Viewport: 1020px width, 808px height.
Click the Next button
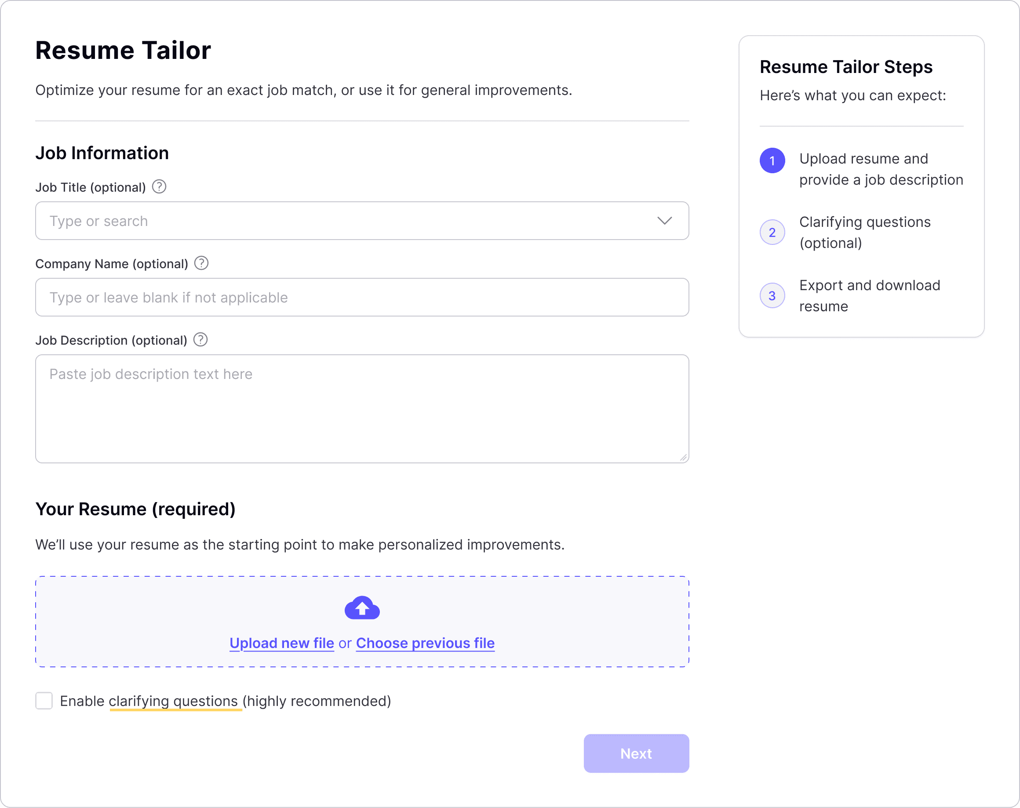636,753
